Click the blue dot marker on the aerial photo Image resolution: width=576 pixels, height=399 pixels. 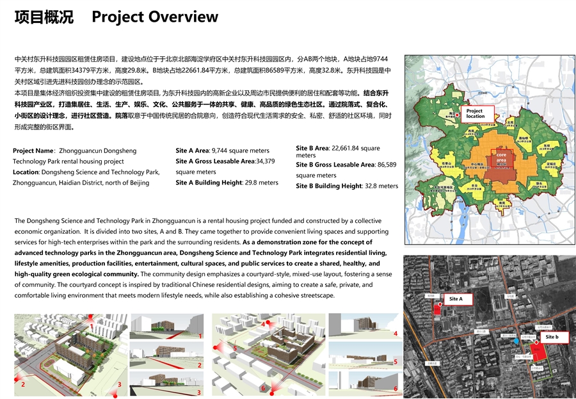coord(516,341)
